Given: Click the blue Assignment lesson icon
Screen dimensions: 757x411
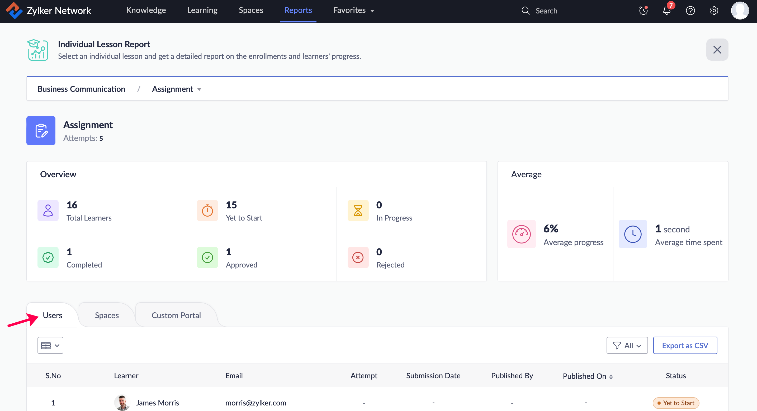Looking at the screenshot, I should click(x=41, y=130).
